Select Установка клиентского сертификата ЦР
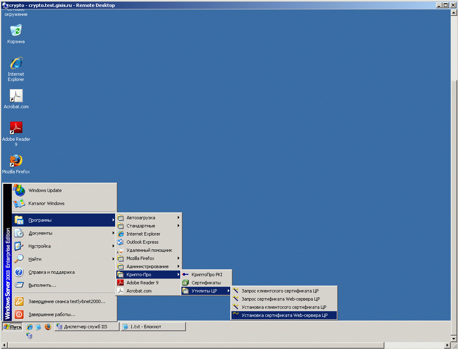Screen dimensions: 458x349 pyautogui.click(x=284, y=307)
